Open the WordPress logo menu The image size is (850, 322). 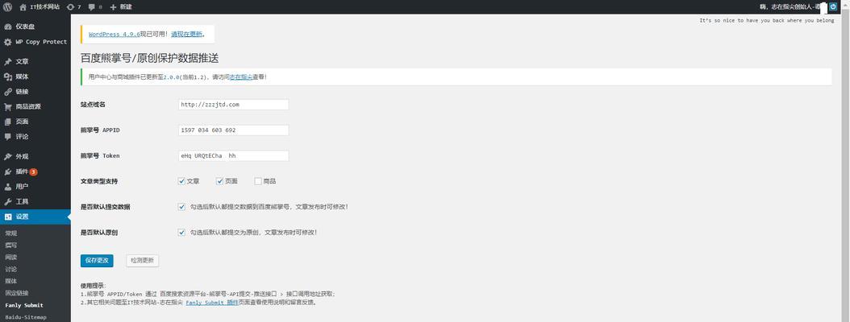(x=7, y=7)
